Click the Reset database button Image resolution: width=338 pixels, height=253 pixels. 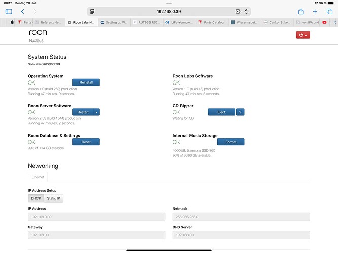[x=86, y=142]
